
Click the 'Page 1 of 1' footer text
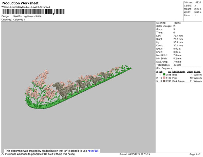196,154
